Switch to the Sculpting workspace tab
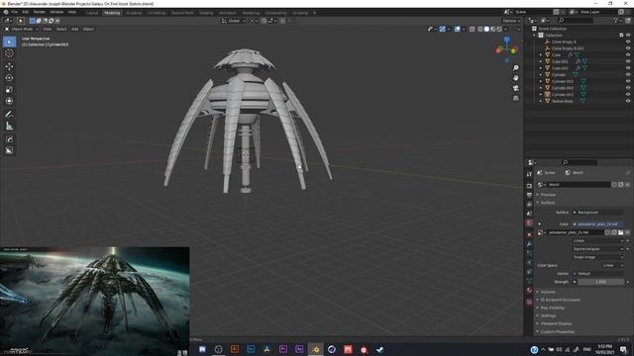 point(134,13)
